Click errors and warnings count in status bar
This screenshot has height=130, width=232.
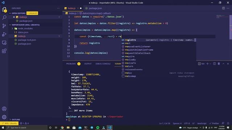coord(24,123)
